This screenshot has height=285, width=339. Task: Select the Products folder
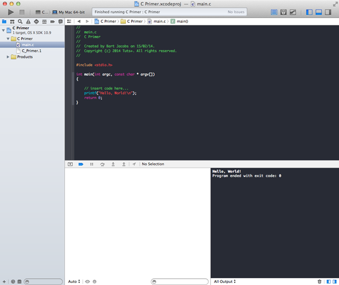point(32,57)
